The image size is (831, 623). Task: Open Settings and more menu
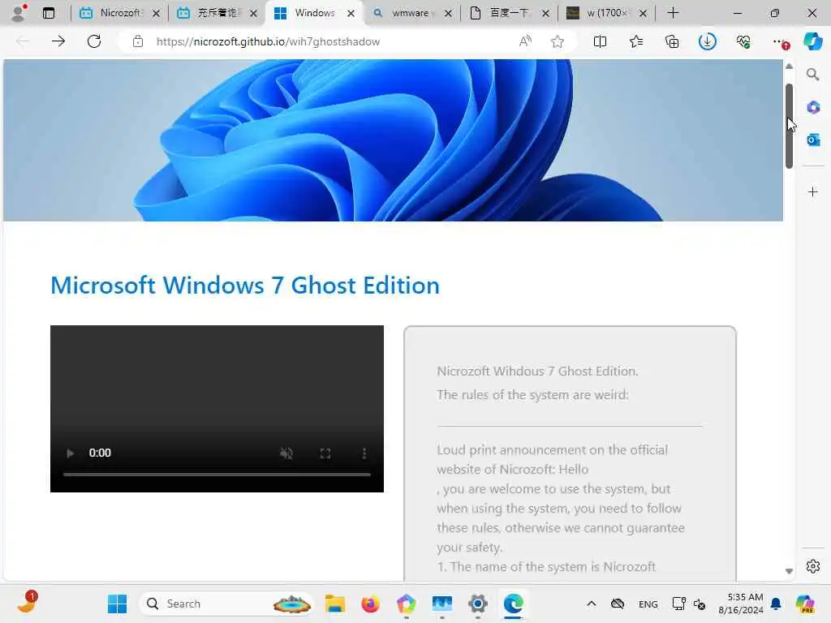click(x=780, y=41)
